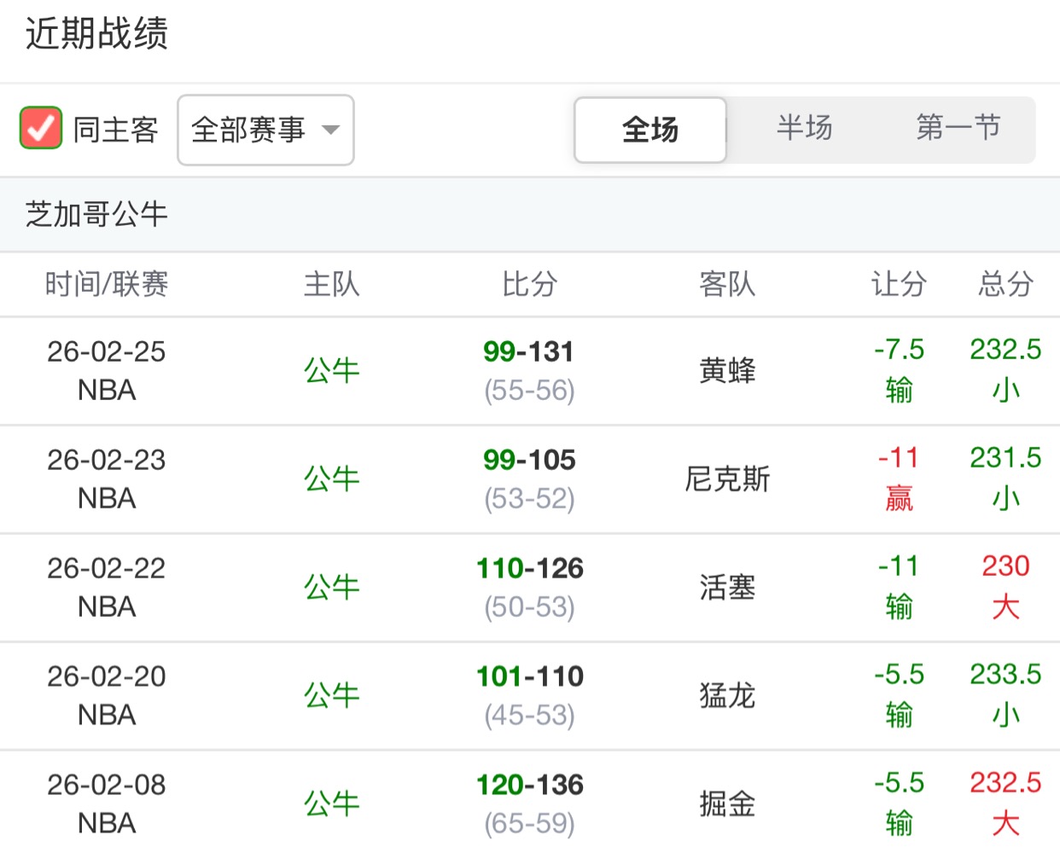
Task: Click the 掘金 away team name
Action: pos(727,804)
